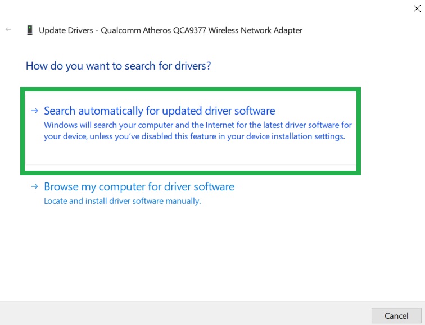This screenshot has width=425, height=325.
Task: Go back using the back arrow
Action: [8, 29]
